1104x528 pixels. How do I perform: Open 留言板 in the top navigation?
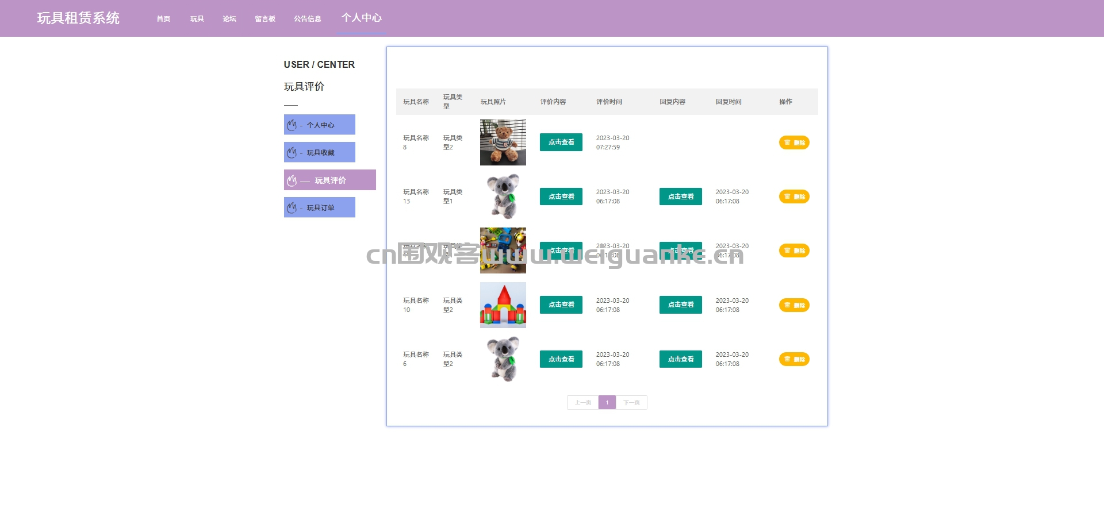pyautogui.click(x=265, y=19)
